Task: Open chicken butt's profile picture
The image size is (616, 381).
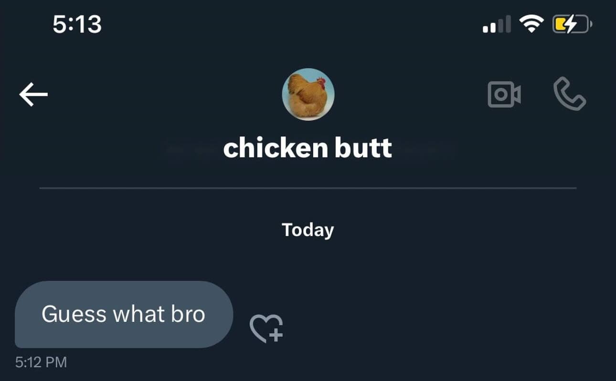Action: pyautogui.click(x=308, y=94)
